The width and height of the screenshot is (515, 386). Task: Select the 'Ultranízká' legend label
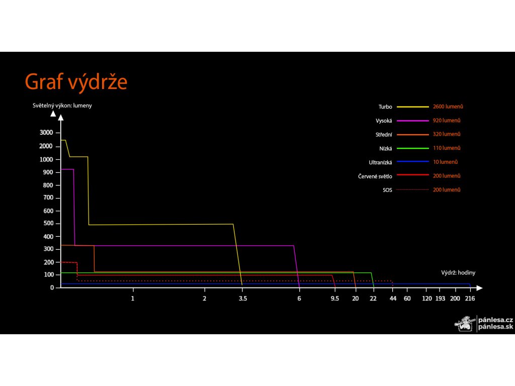point(380,162)
